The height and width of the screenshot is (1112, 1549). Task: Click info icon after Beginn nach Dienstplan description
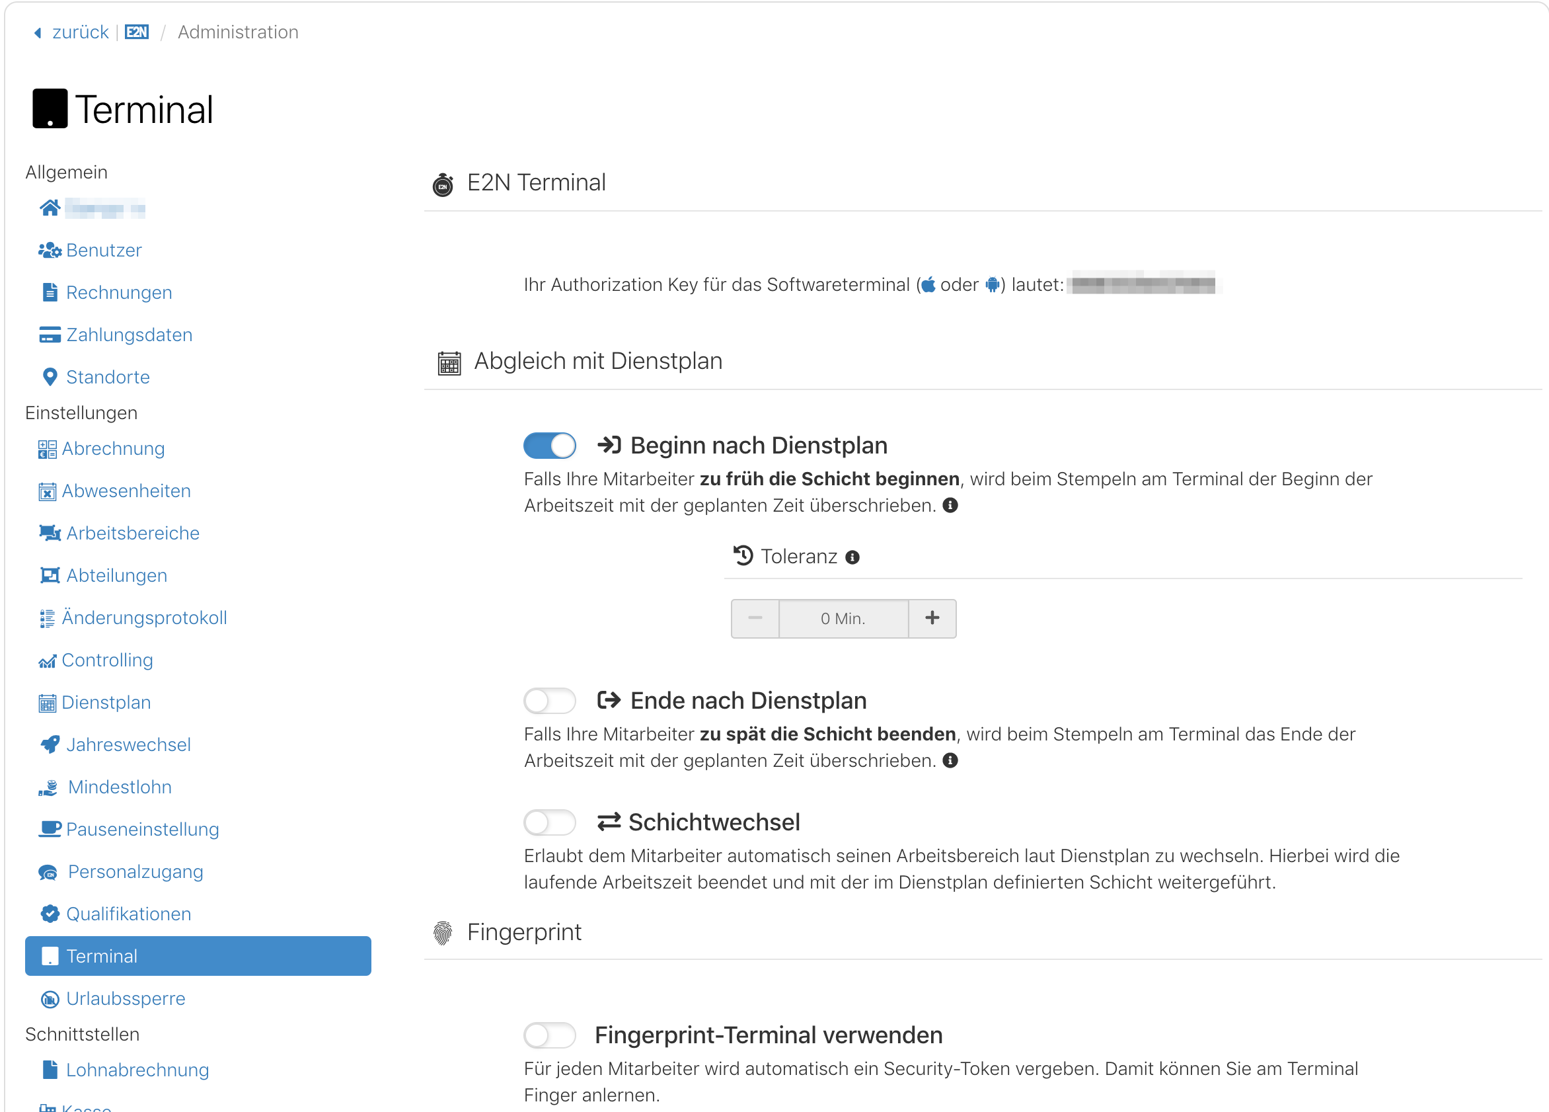pos(950,506)
